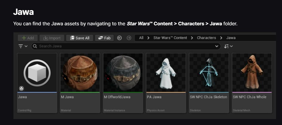The width and height of the screenshot is (282, 125).
Task: Click the Save All button
Action: [x=79, y=38]
